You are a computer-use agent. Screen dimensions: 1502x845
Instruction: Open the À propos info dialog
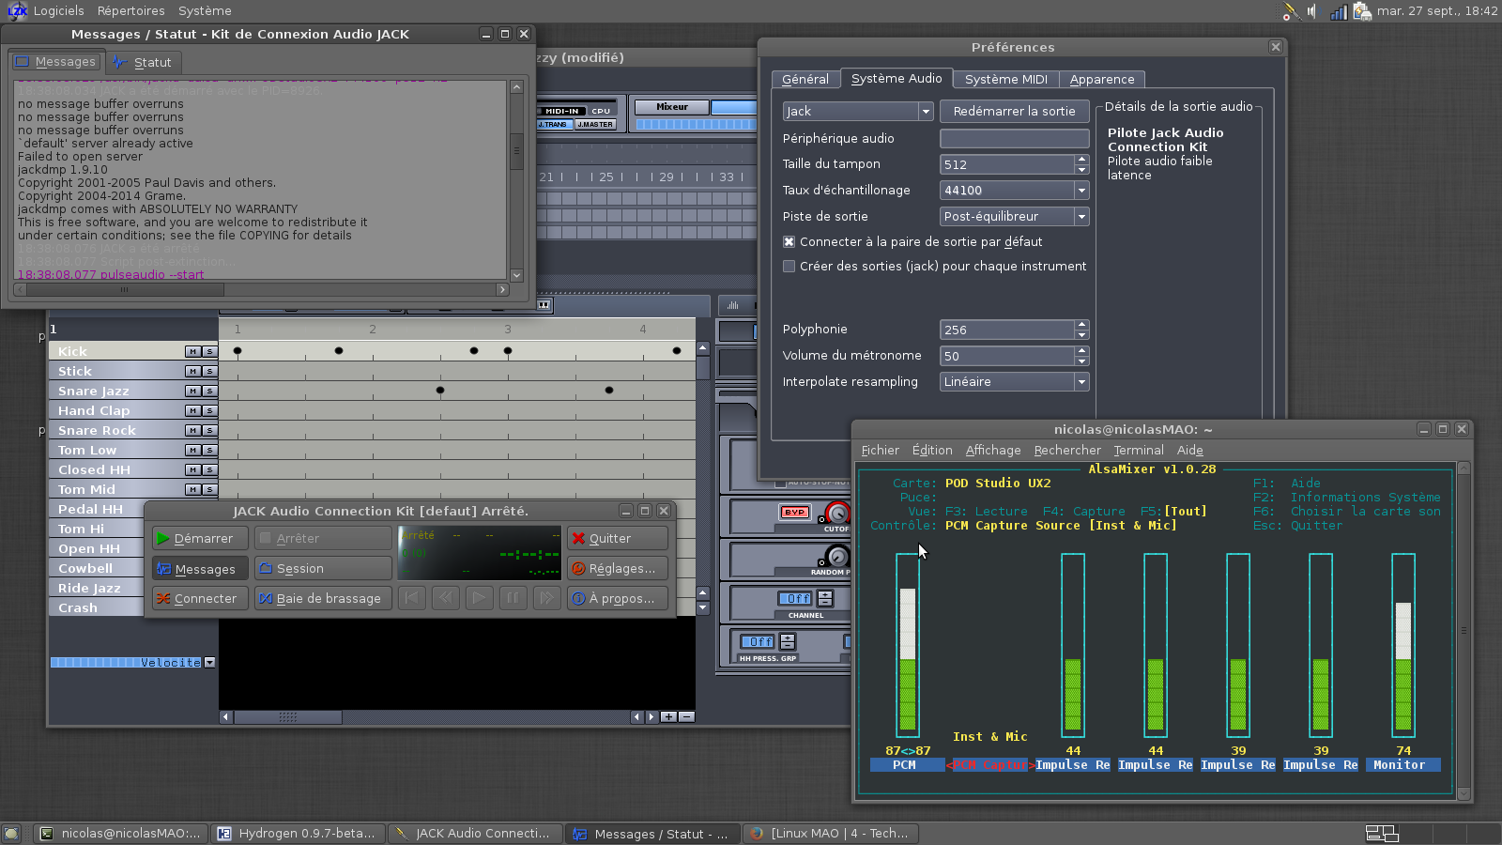(617, 598)
